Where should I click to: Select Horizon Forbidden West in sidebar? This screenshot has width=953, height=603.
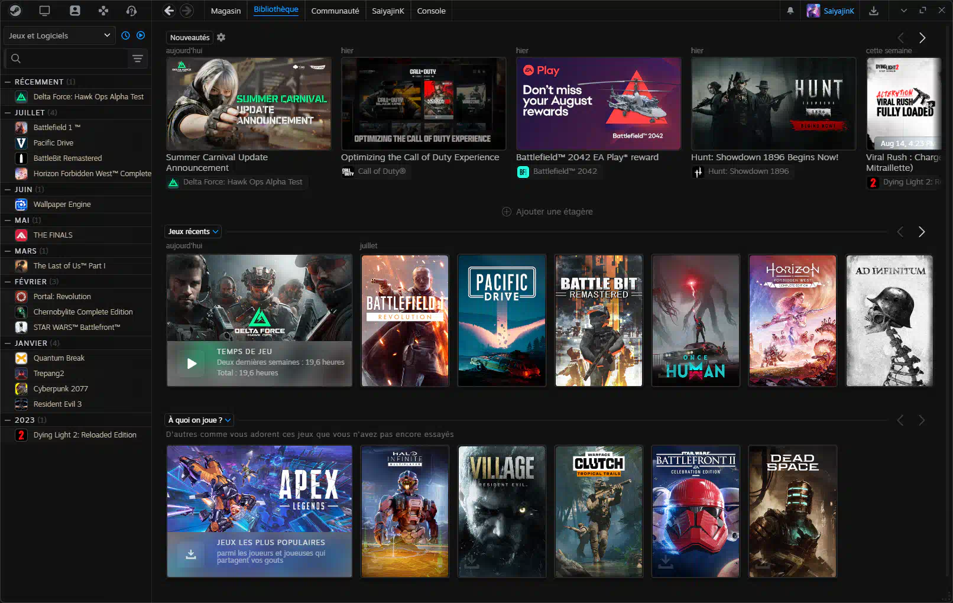click(x=76, y=174)
